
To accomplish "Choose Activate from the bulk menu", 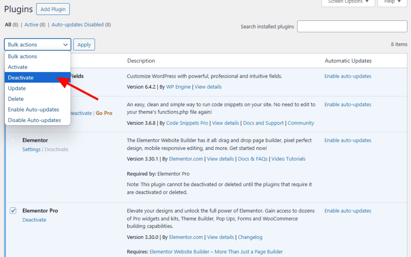I will pyautogui.click(x=37, y=67).
